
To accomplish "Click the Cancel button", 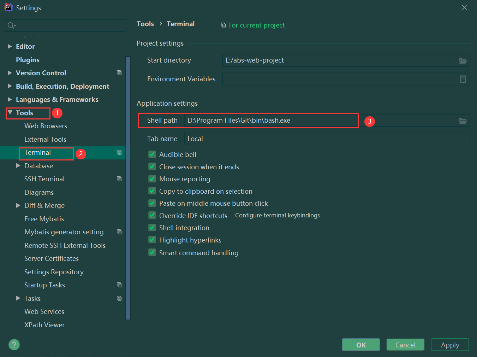I will pyautogui.click(x=405, y=345).
